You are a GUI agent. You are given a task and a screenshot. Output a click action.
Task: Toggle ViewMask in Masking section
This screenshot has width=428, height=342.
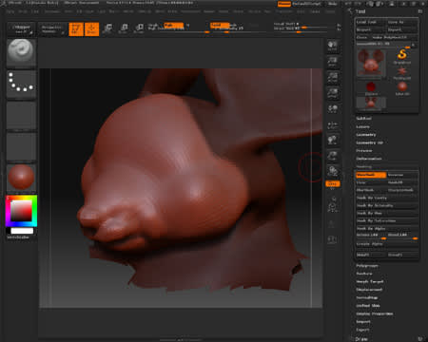(370, 175)
